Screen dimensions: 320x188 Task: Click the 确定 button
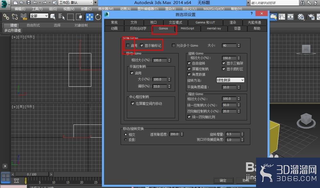[223, 180]
